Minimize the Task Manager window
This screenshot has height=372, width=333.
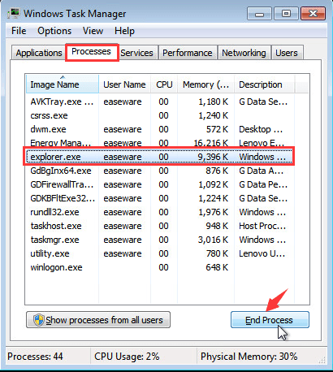coord(259,14)
